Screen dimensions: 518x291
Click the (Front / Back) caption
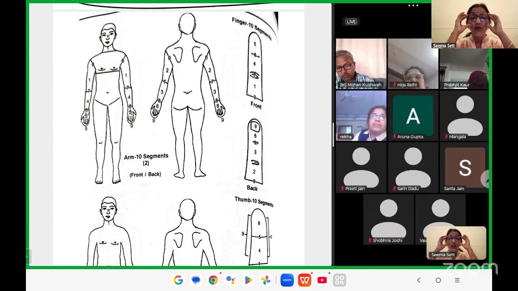(x=145, y=174)
